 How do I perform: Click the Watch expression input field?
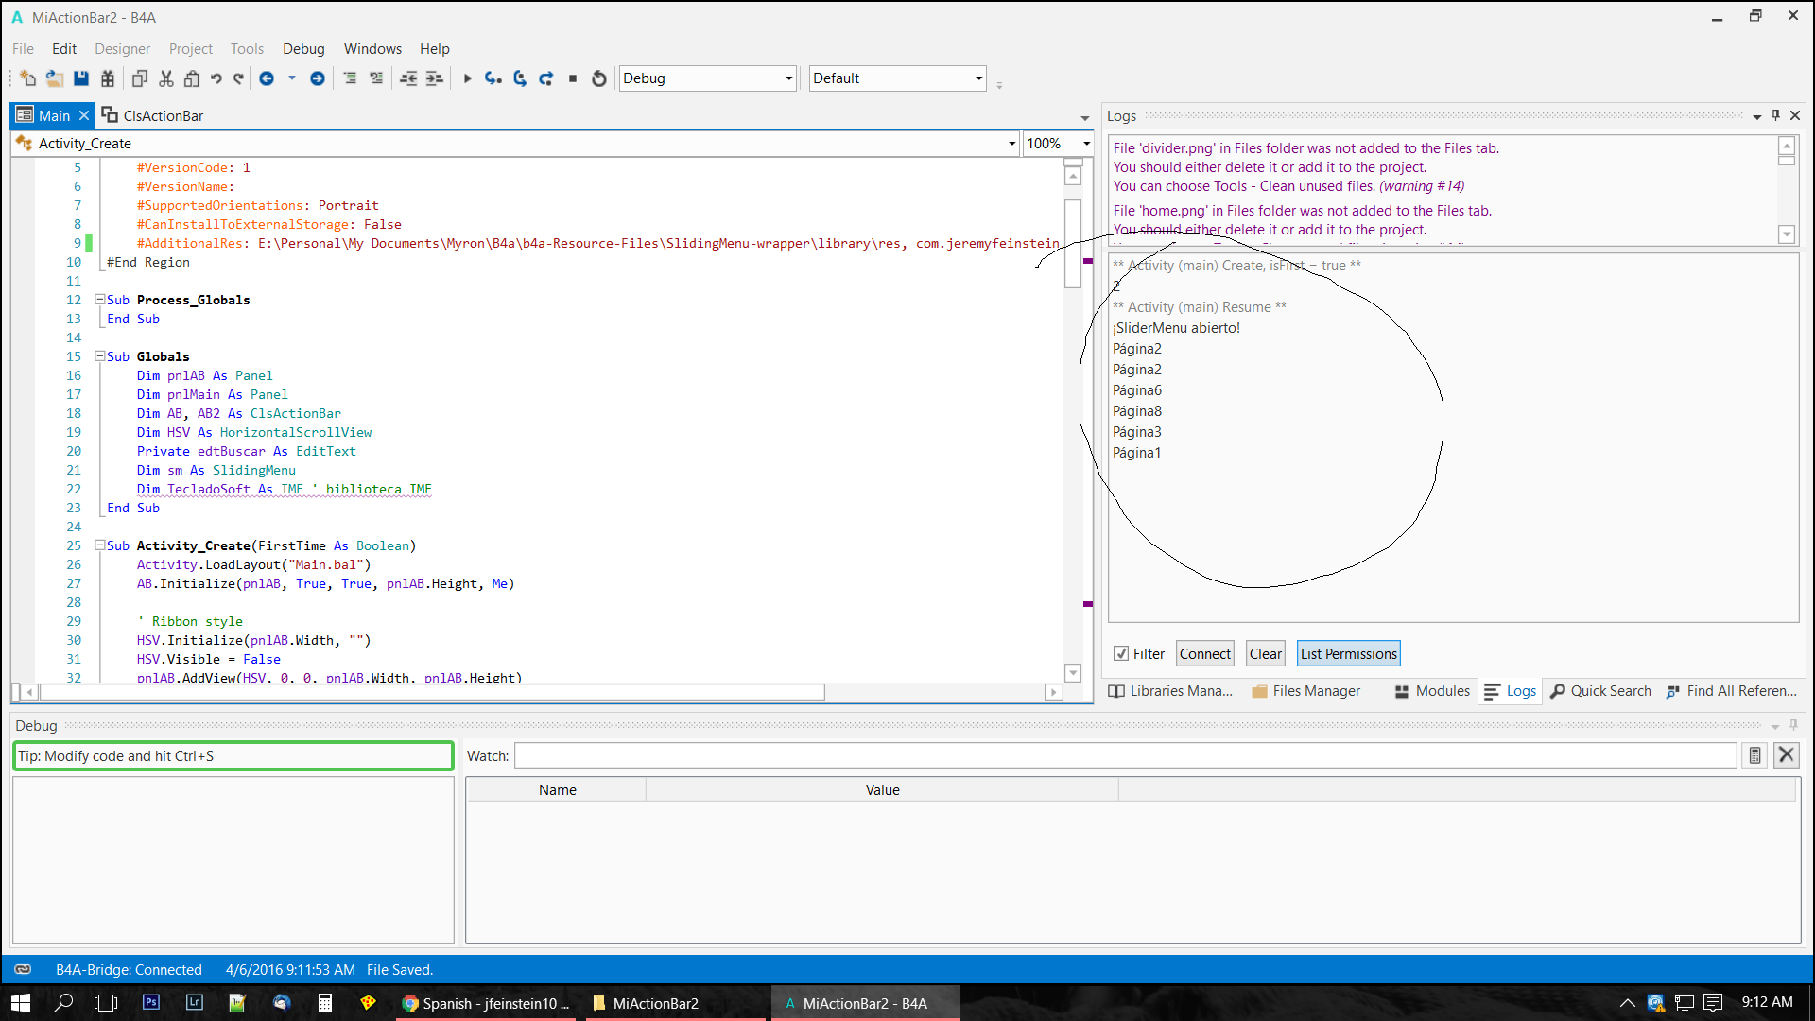pos(1125,755)
